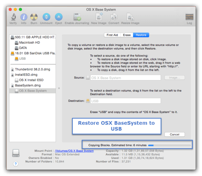Switch to the First Aid tab

click(112, 35)
